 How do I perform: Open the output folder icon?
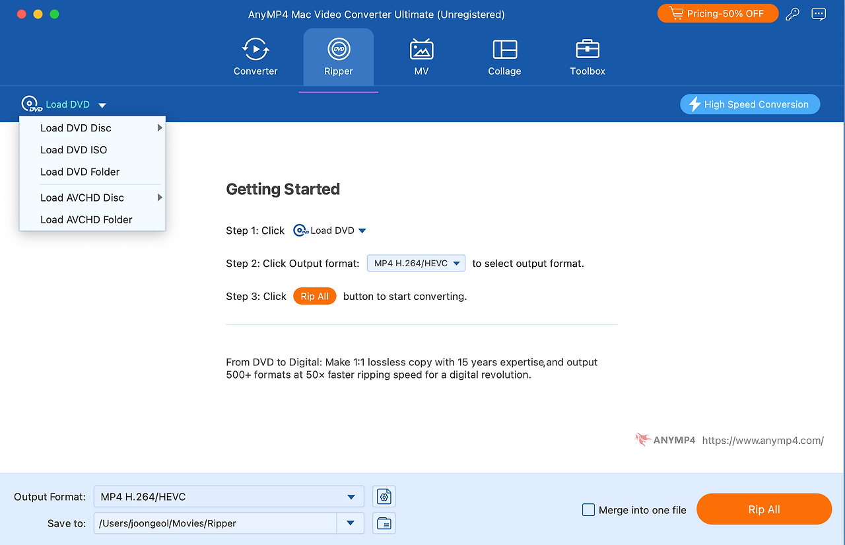[384, 523]
